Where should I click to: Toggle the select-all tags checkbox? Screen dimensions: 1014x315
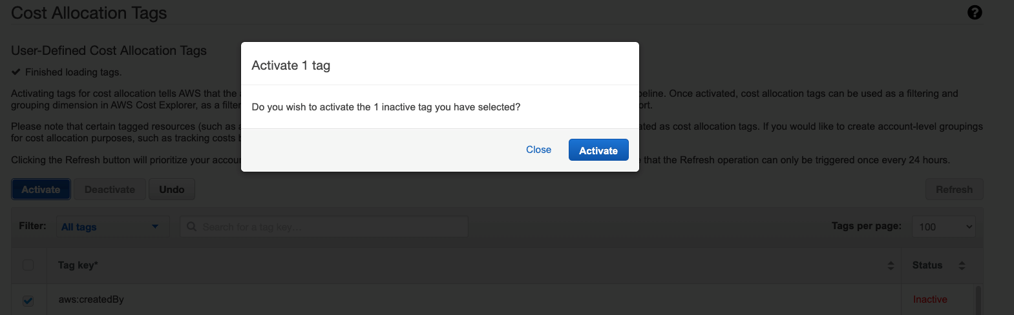point(28,265)
